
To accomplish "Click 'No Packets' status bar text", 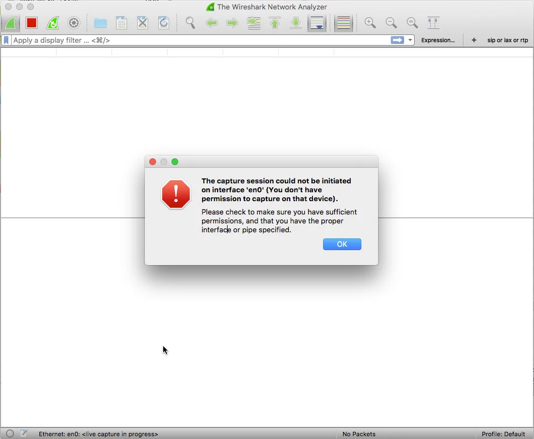I will coord(359,434).
